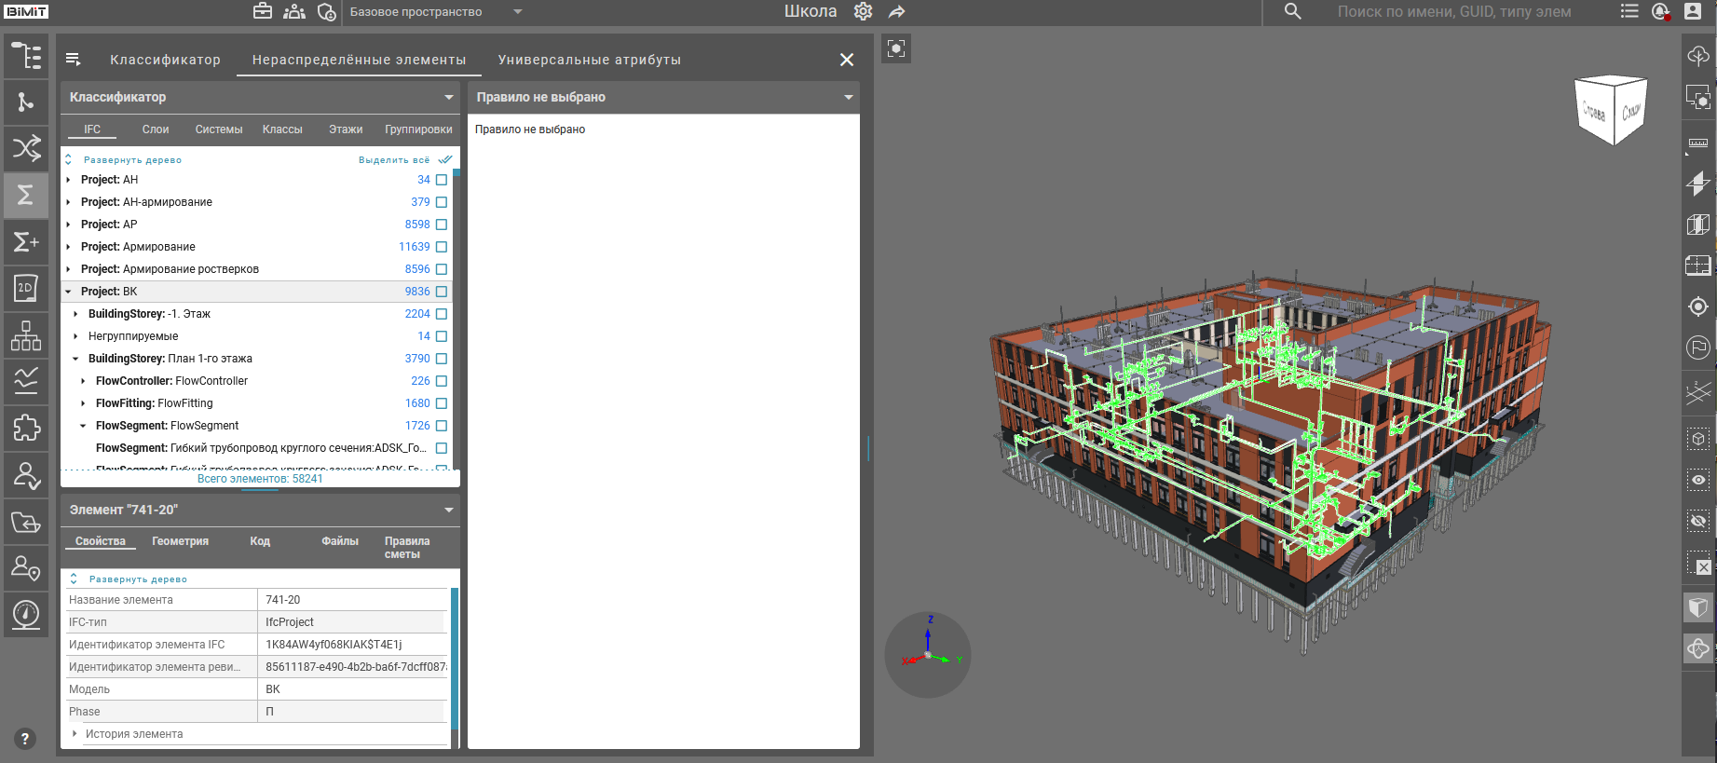Click the shuffle arrows icon in left sidebar
Image resolution: width=1717 pixels, height=763 pixels.
coord(26,148)
